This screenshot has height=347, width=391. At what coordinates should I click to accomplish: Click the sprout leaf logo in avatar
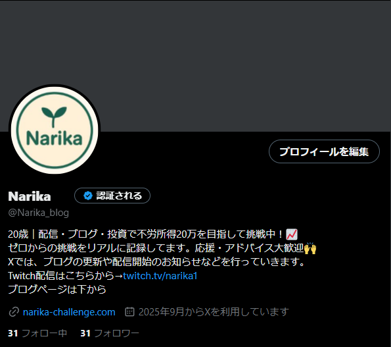tap(54, 117)
